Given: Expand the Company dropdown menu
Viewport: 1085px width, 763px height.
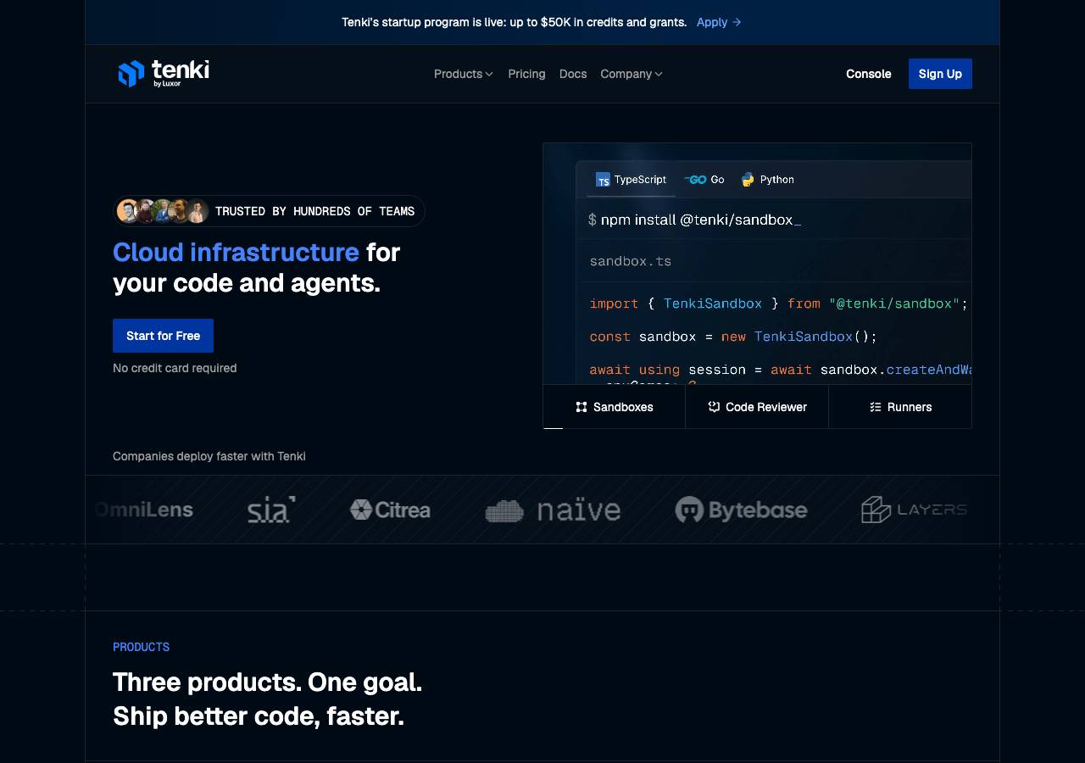Looking at the screenshot, I should tap(632, 74).
